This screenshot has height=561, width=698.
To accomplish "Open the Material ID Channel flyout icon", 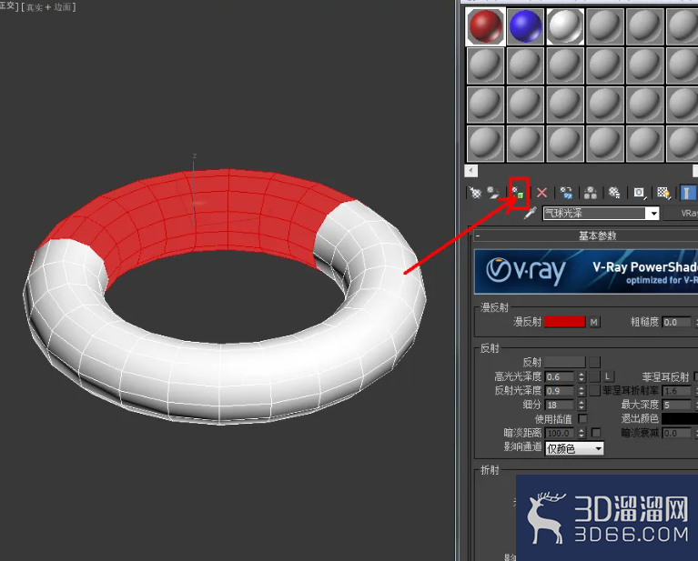I will pyautogui.click(x=639, y=193).
